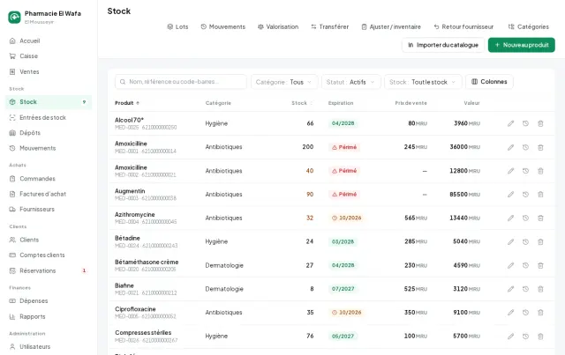Screen dimensions: 565x355
Task: Delete Augmentin trash icon
Action: pos(540,194)
